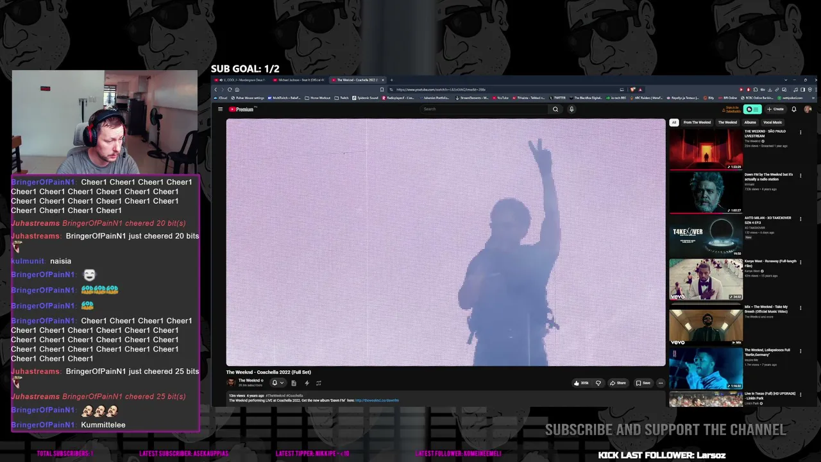Viewport: 821px width, 462px height.
Task: Select the From The Weeknd filter chip
Action: click(697, 123)
